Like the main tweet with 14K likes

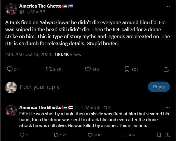coord(88,69)
